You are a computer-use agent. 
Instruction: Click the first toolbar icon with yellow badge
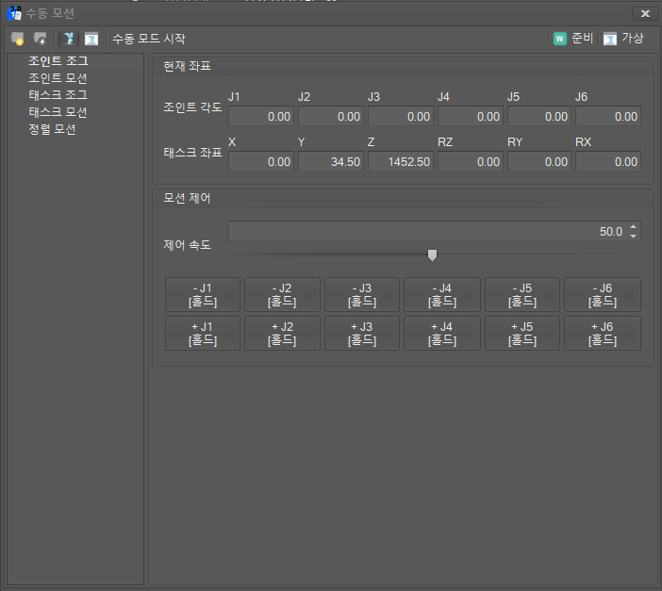pos(18,39)
